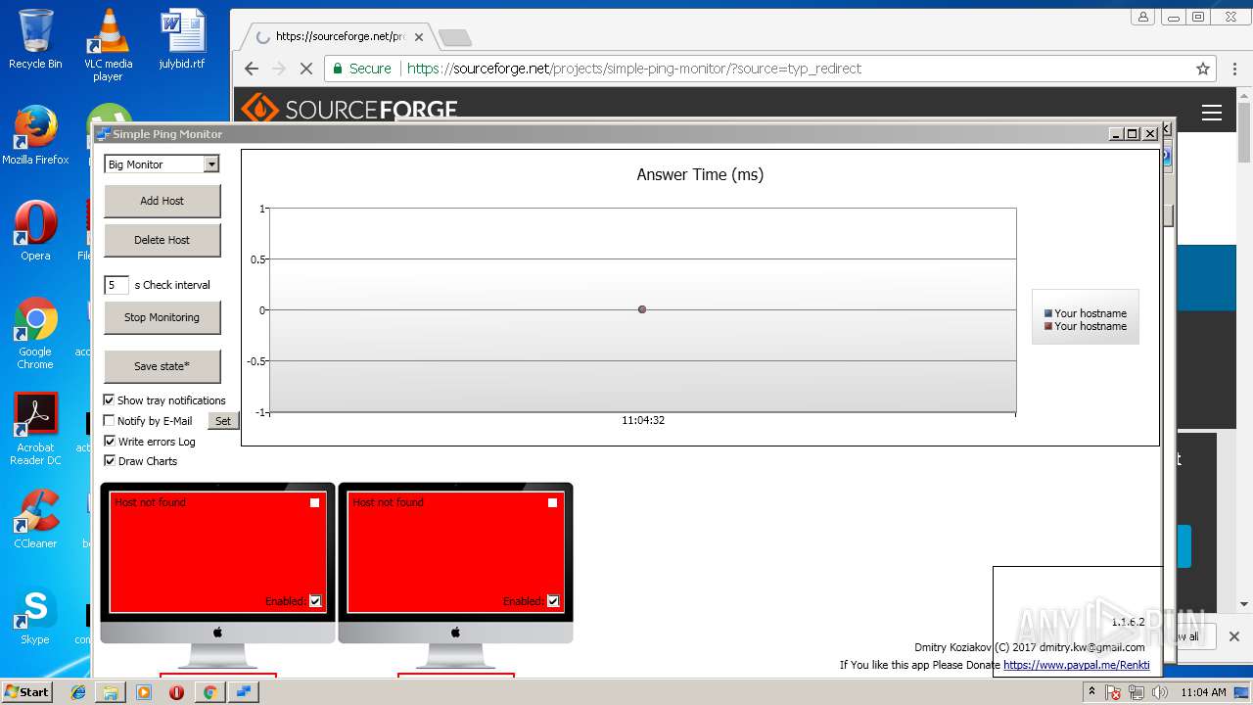Switch to Simple Ping Monitor taskbar item
Image resolution: width=1253 pixels, height=705 pixels.
point(243,692)
